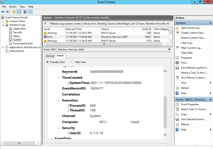Open the View submenu arrow in Actions
This screenshot has height=149, width=213.
pyautogui.click(x=210, y=83)
